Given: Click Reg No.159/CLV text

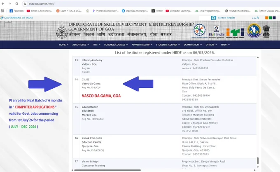Looking at the screenshot, I should [91, 87].
